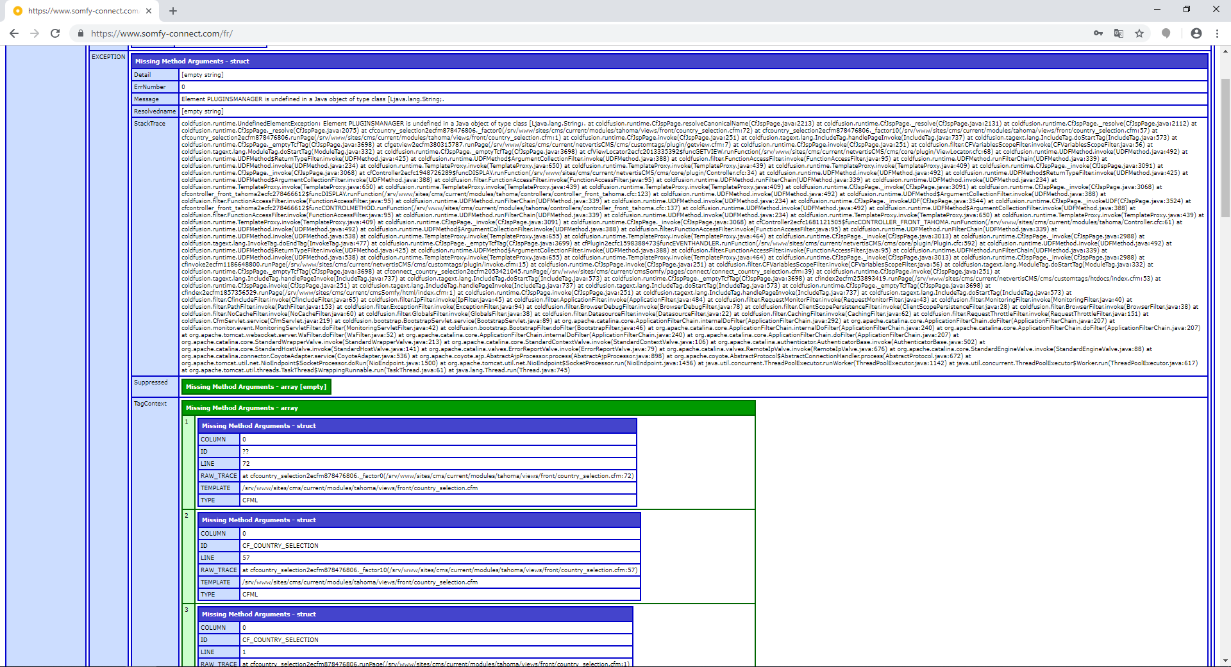
Task: Open the saved passwords key icon
Action: (x=1098, y=33)
